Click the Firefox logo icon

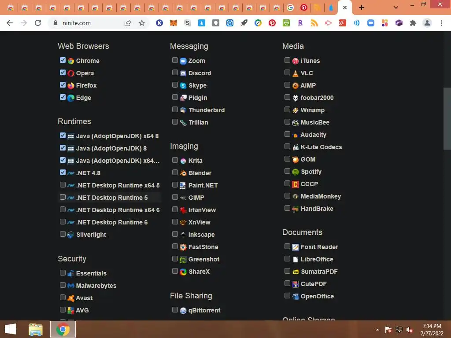(71, 86)
